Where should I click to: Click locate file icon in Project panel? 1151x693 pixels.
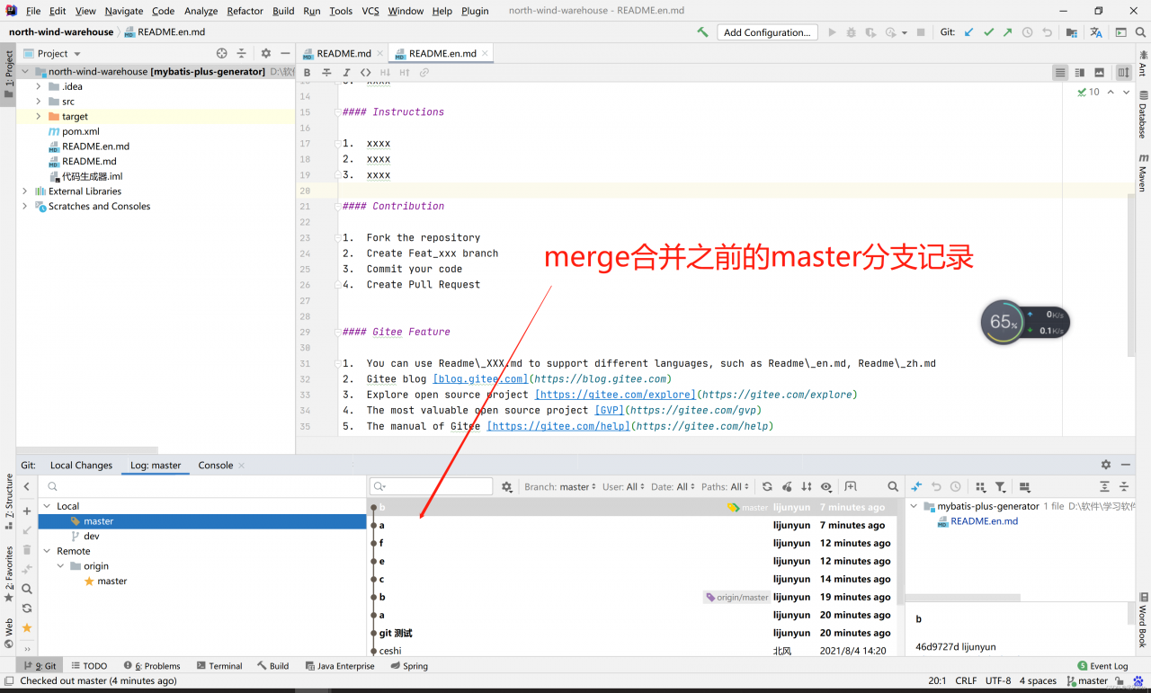pyautogui.click(x=222, y=54)
